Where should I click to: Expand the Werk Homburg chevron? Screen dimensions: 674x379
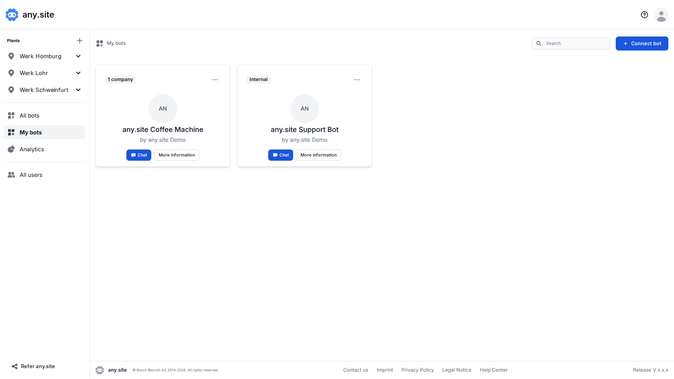tap(78, 56)
